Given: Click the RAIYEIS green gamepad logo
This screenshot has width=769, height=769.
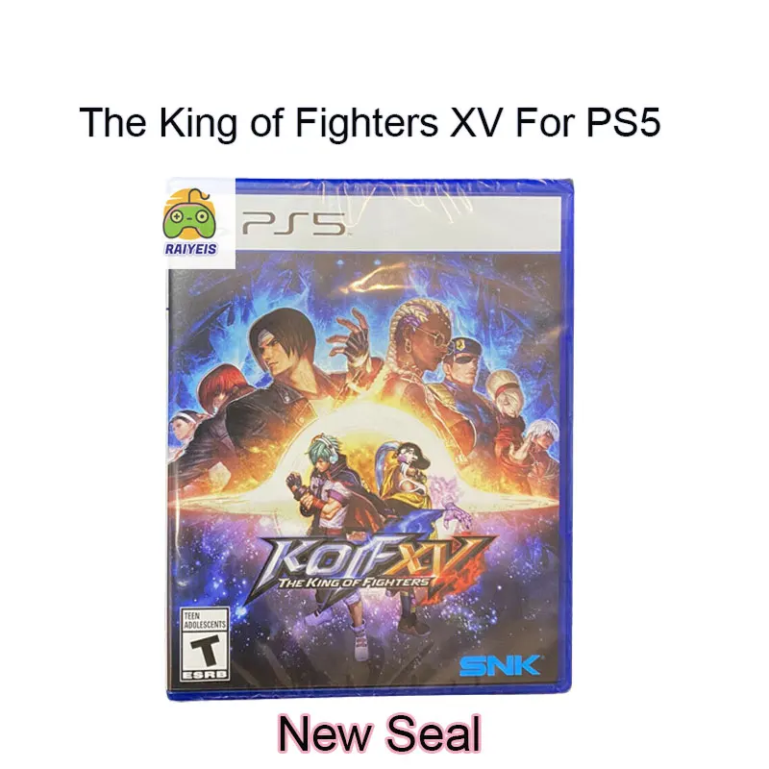Looking at the screenshot, I should (191, 217).
